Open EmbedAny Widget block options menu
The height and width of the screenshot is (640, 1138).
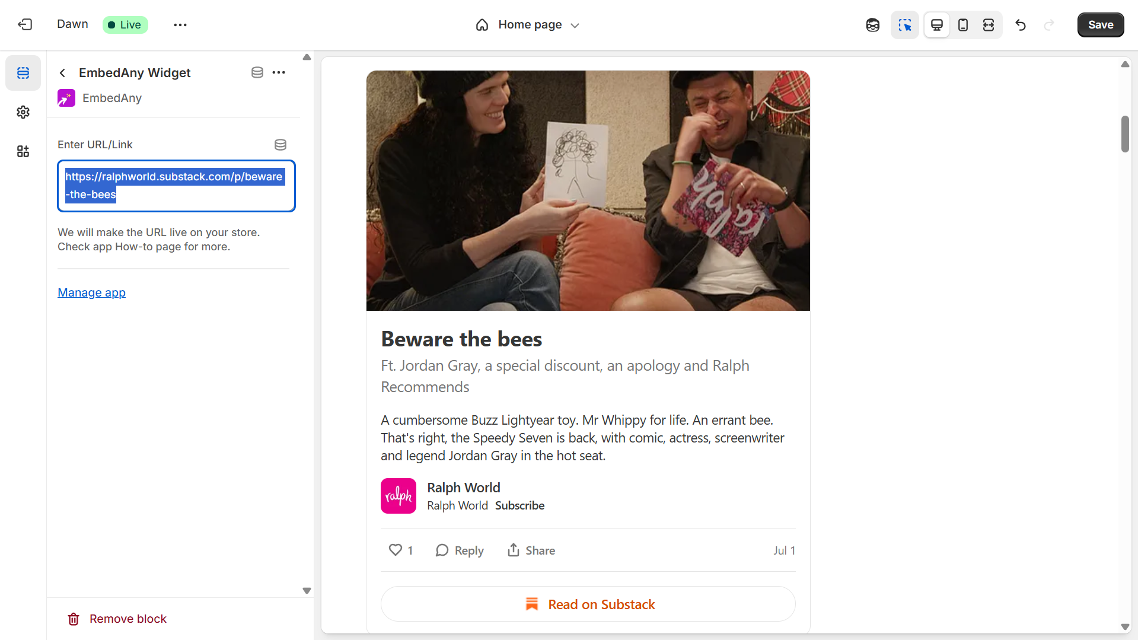279,72
